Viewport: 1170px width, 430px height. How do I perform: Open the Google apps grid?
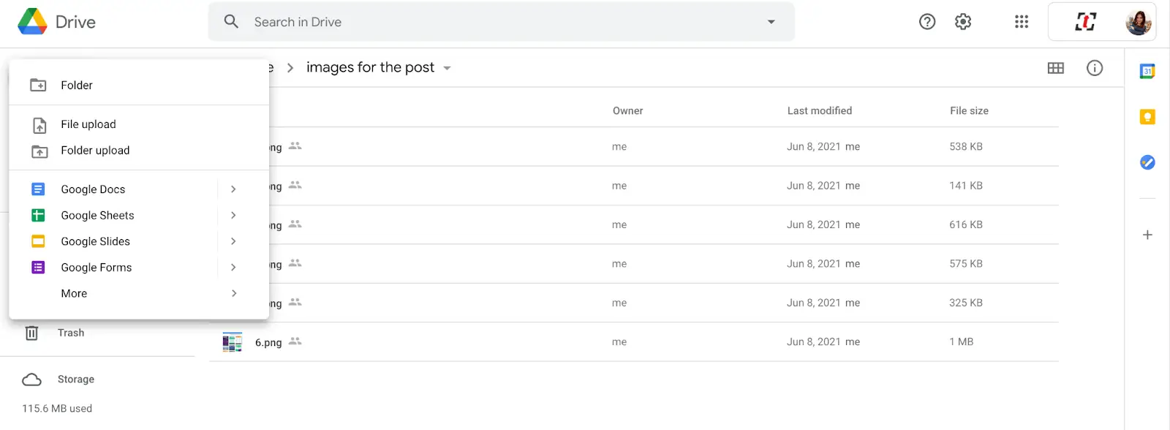click(x=1022, y=22)
